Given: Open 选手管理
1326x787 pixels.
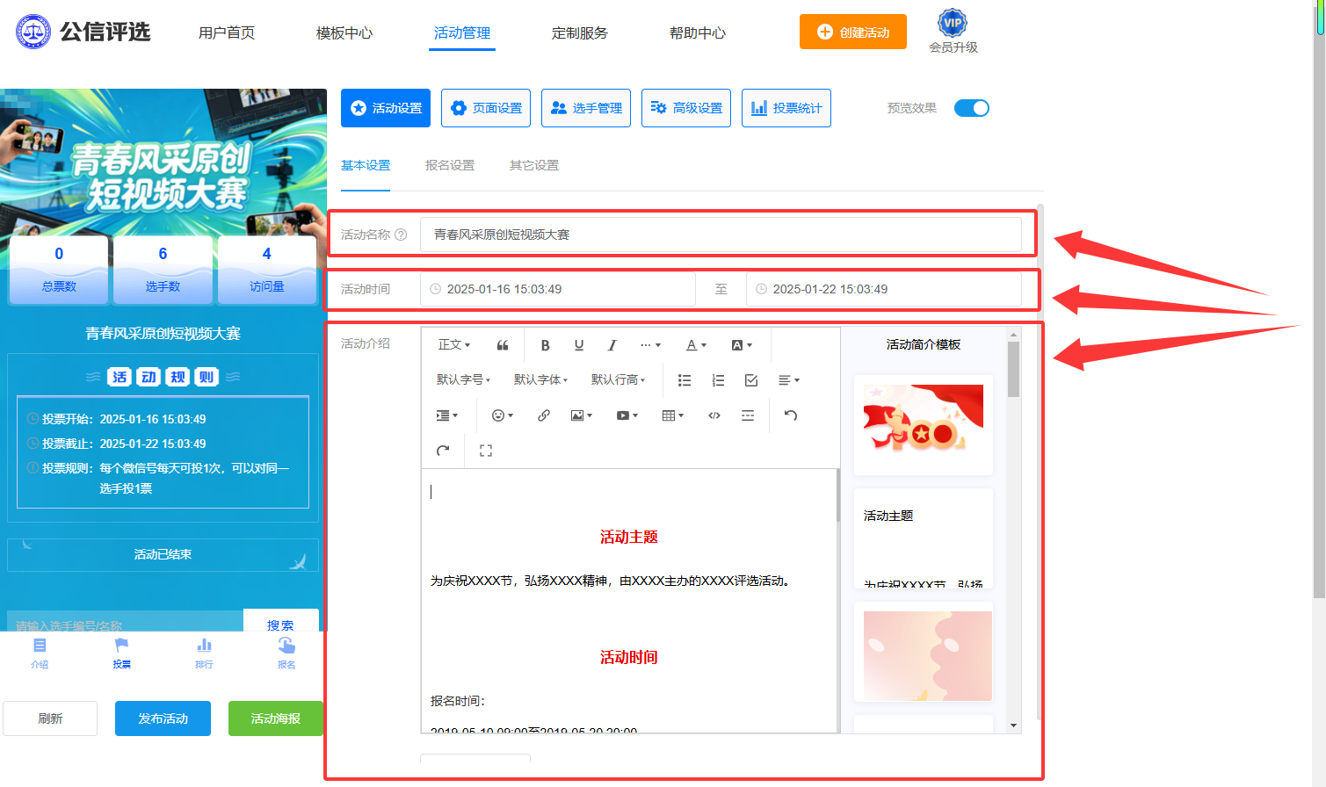Looking at the screenshot, I should pyautogui.click(x=586, y=108).
